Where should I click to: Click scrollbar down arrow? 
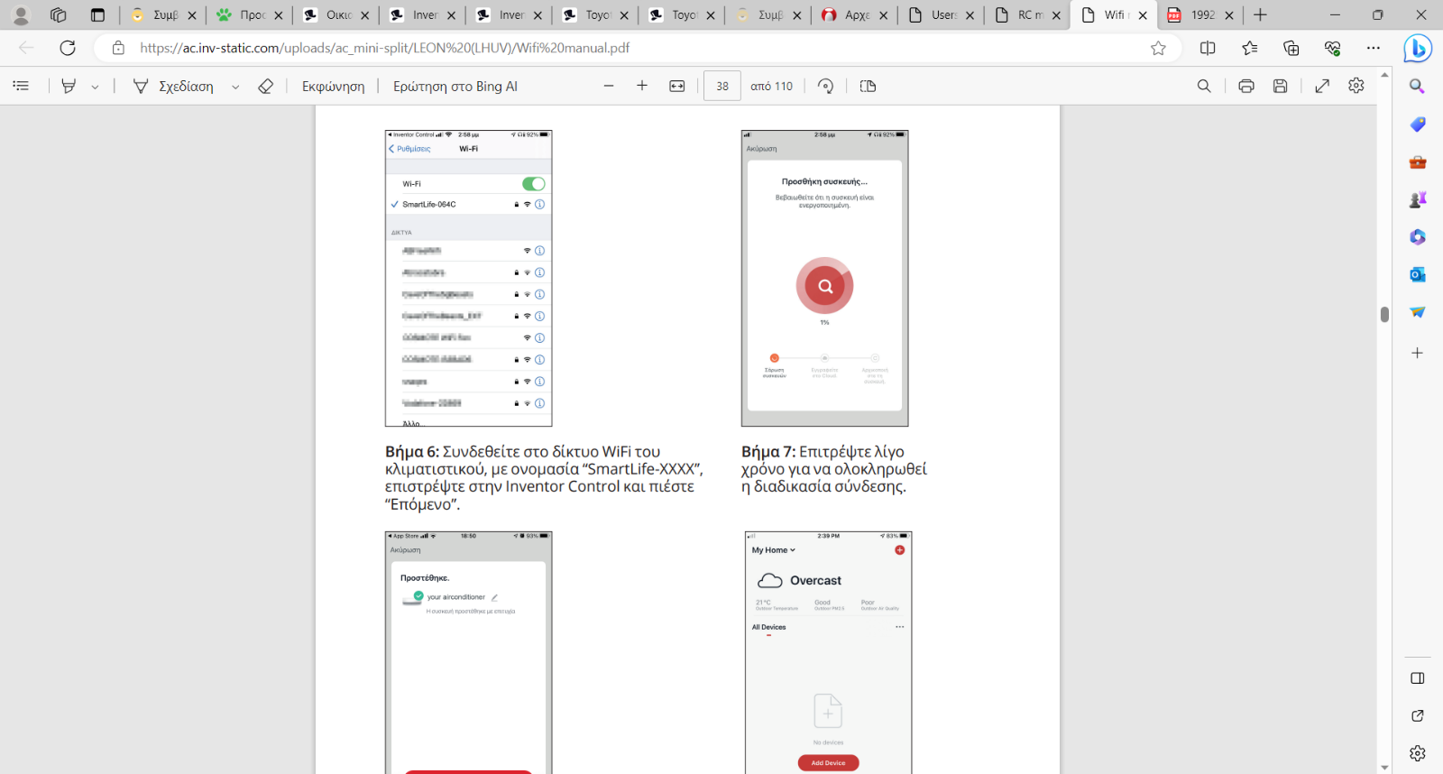(1384, 768)
